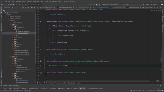Click the bottom panel settings gear

click(158, 86)
